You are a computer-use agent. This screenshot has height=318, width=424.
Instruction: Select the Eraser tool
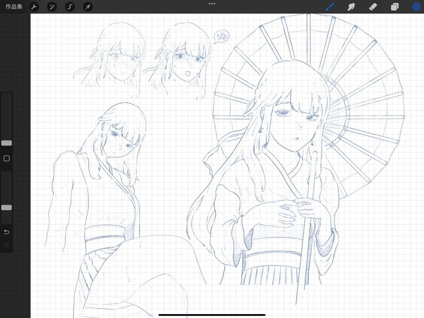click(x=373, y=7)
